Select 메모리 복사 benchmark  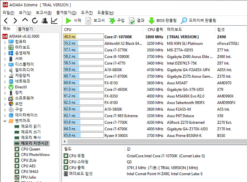pos(31,138)
